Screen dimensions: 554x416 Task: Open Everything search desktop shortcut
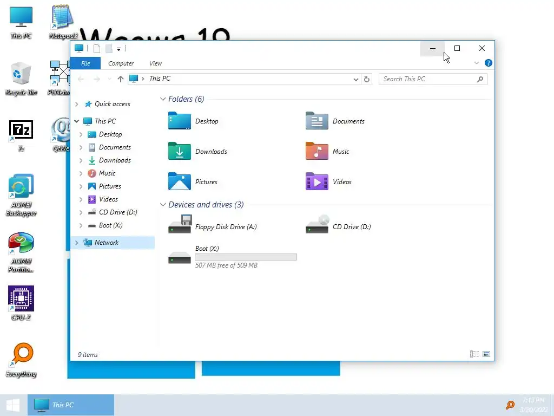pyautogui.click(x=21, y=360)
